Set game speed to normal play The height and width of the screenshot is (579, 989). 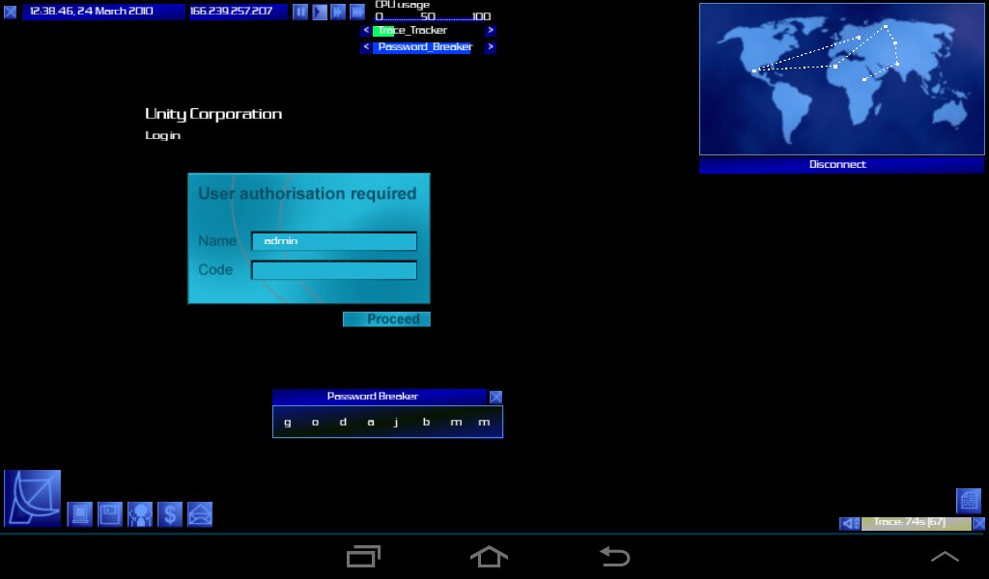point(320,12)
